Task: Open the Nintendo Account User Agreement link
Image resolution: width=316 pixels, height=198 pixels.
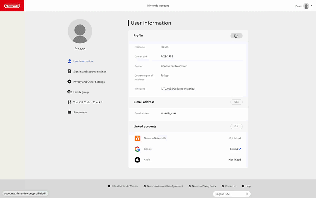Action: [x=165, y=186]
